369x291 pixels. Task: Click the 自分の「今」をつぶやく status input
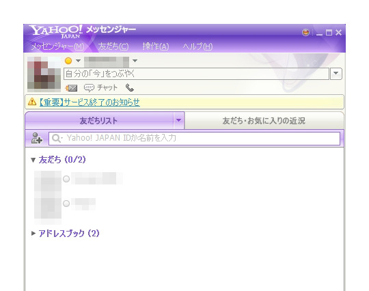click(x=196, y=74)
